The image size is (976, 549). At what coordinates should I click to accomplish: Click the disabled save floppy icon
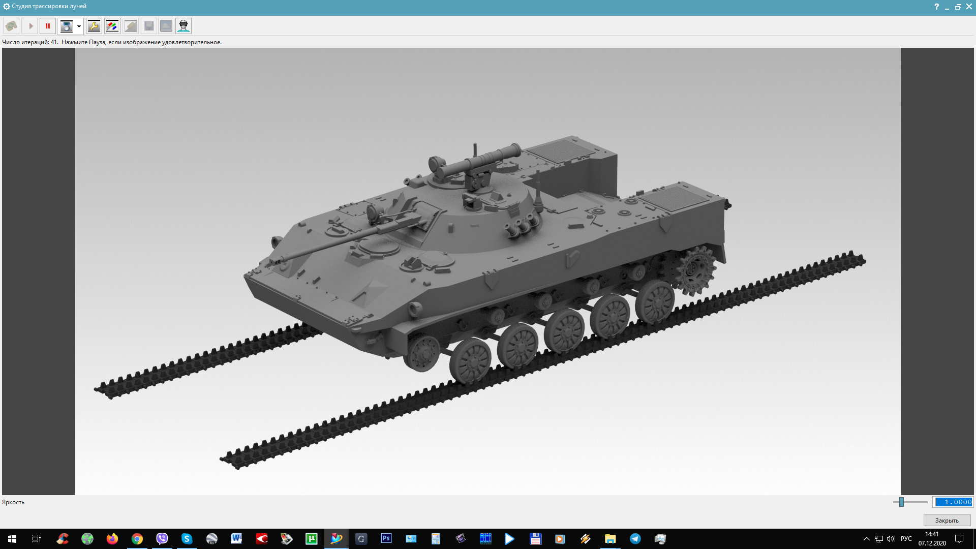pos(149,26)
